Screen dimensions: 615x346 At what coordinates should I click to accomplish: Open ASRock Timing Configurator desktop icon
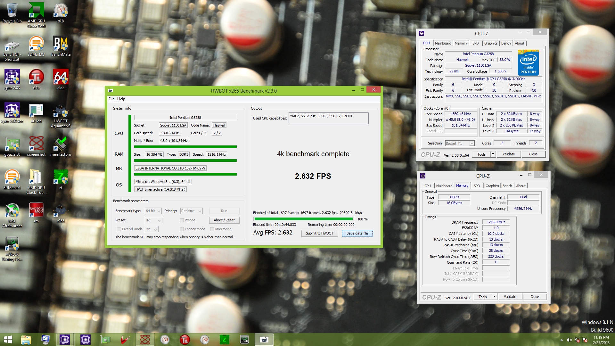pos(12,249)
